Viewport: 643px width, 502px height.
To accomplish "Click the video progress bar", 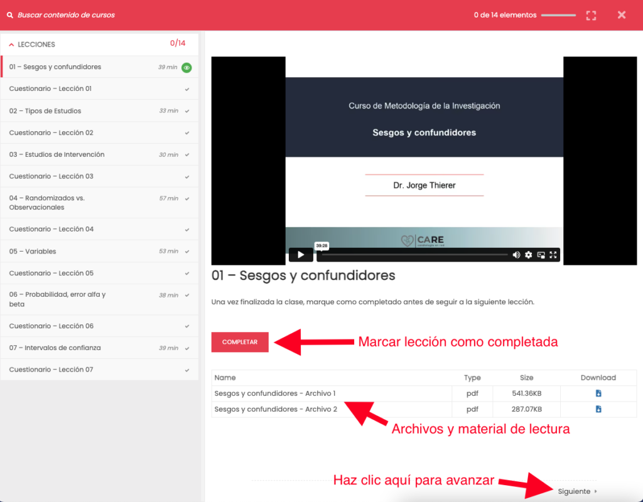I will (x=414, y=255).
